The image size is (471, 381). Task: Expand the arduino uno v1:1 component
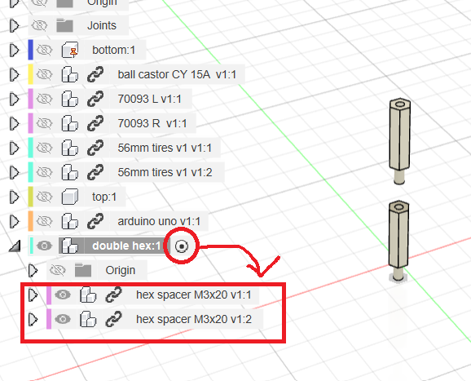coord(14,222)
